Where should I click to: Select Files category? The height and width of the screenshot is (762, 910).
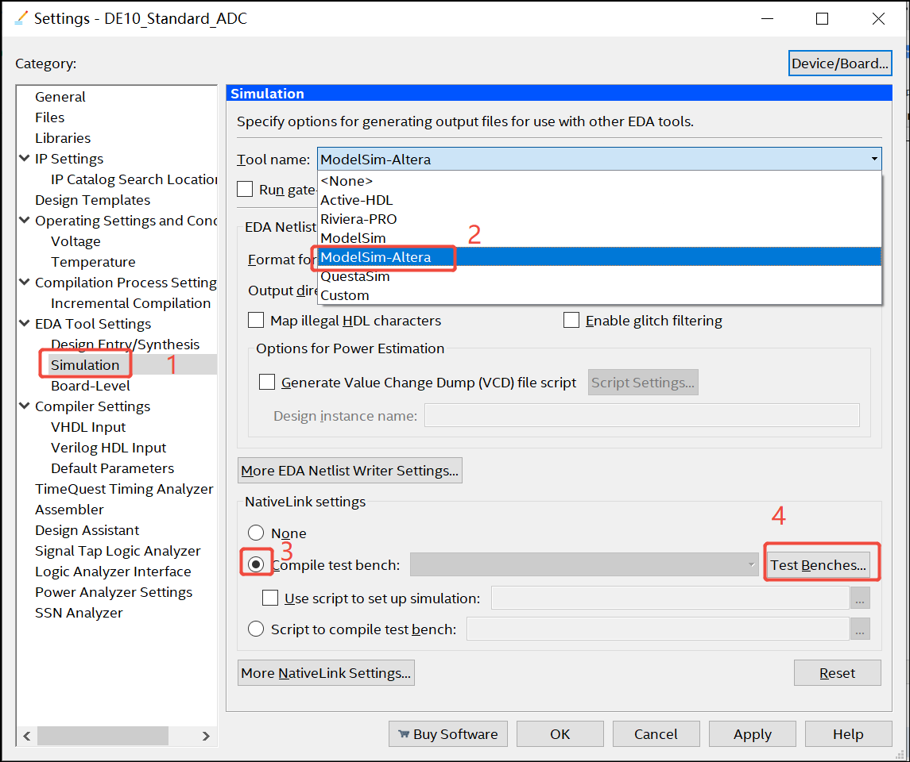[50, 117]
